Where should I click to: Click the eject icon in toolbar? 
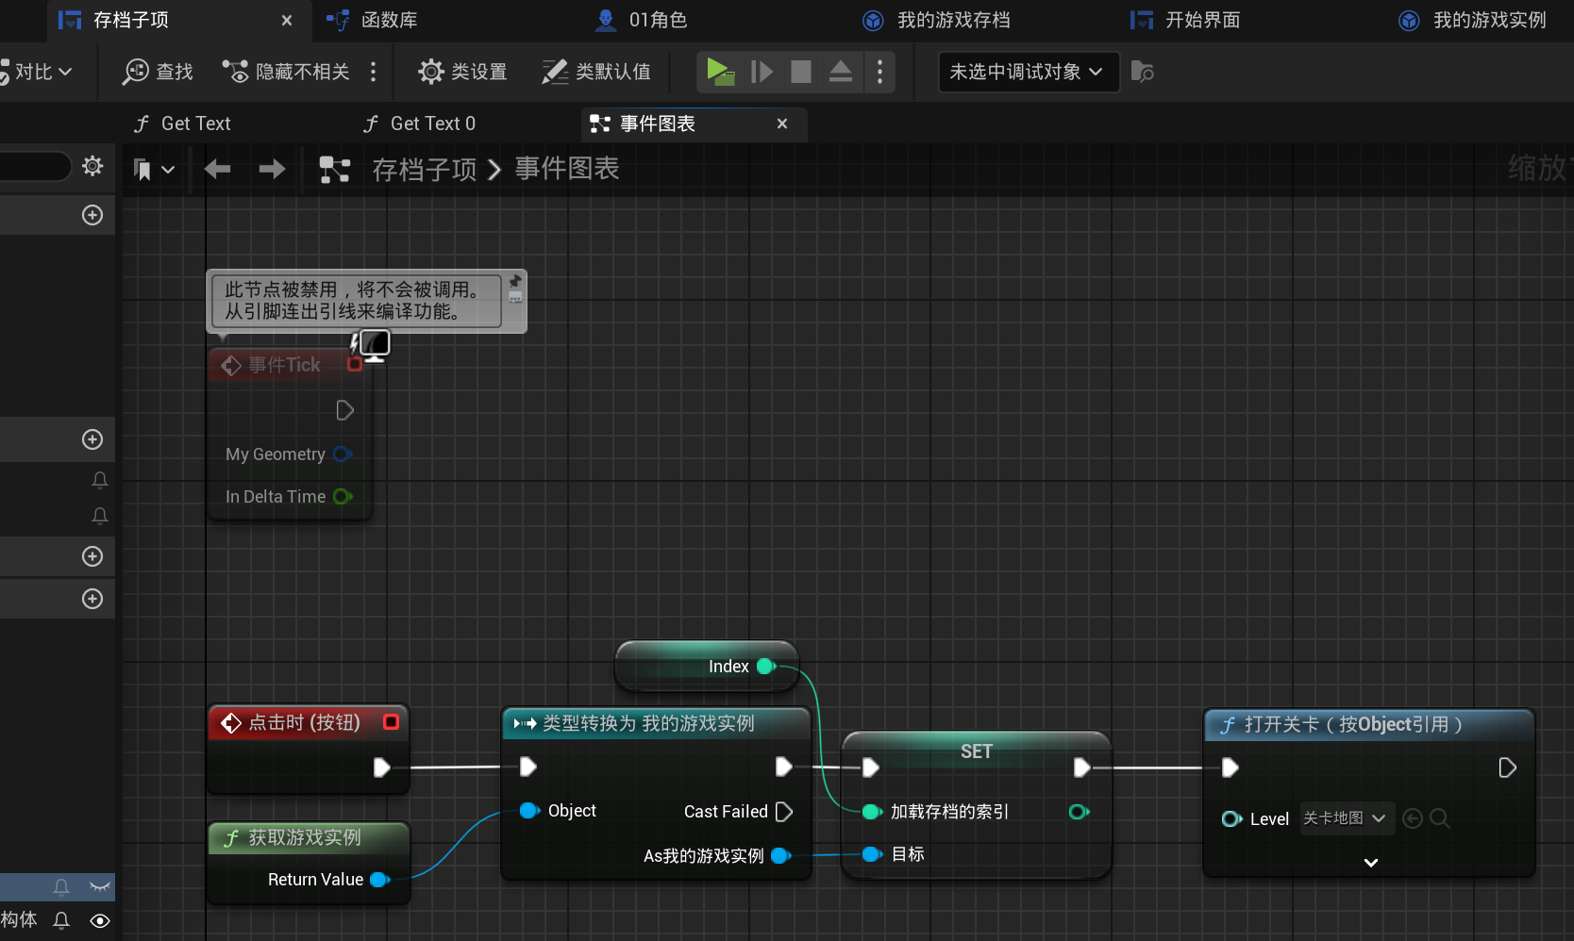[x=840, y=72]
